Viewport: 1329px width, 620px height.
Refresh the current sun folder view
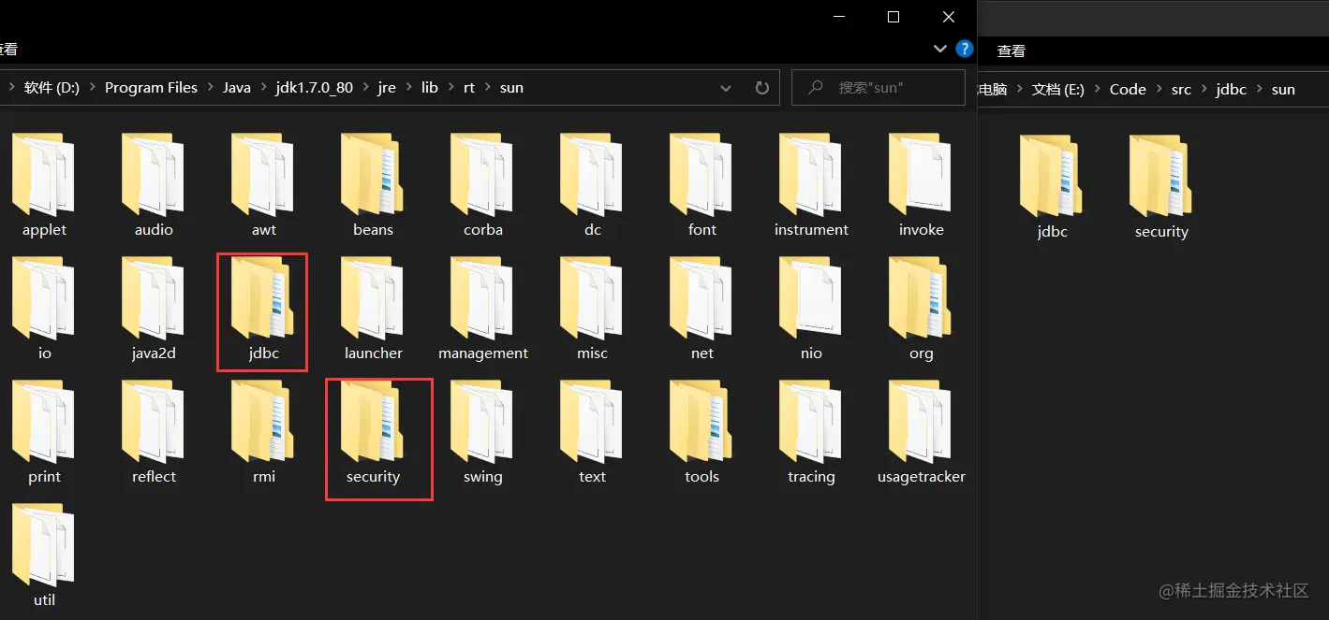coord(762,88)
